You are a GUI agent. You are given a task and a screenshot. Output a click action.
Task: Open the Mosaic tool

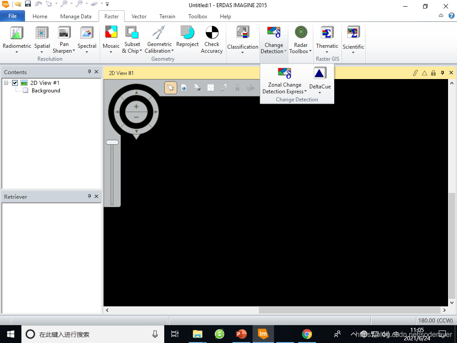click(x=111, y=39)
